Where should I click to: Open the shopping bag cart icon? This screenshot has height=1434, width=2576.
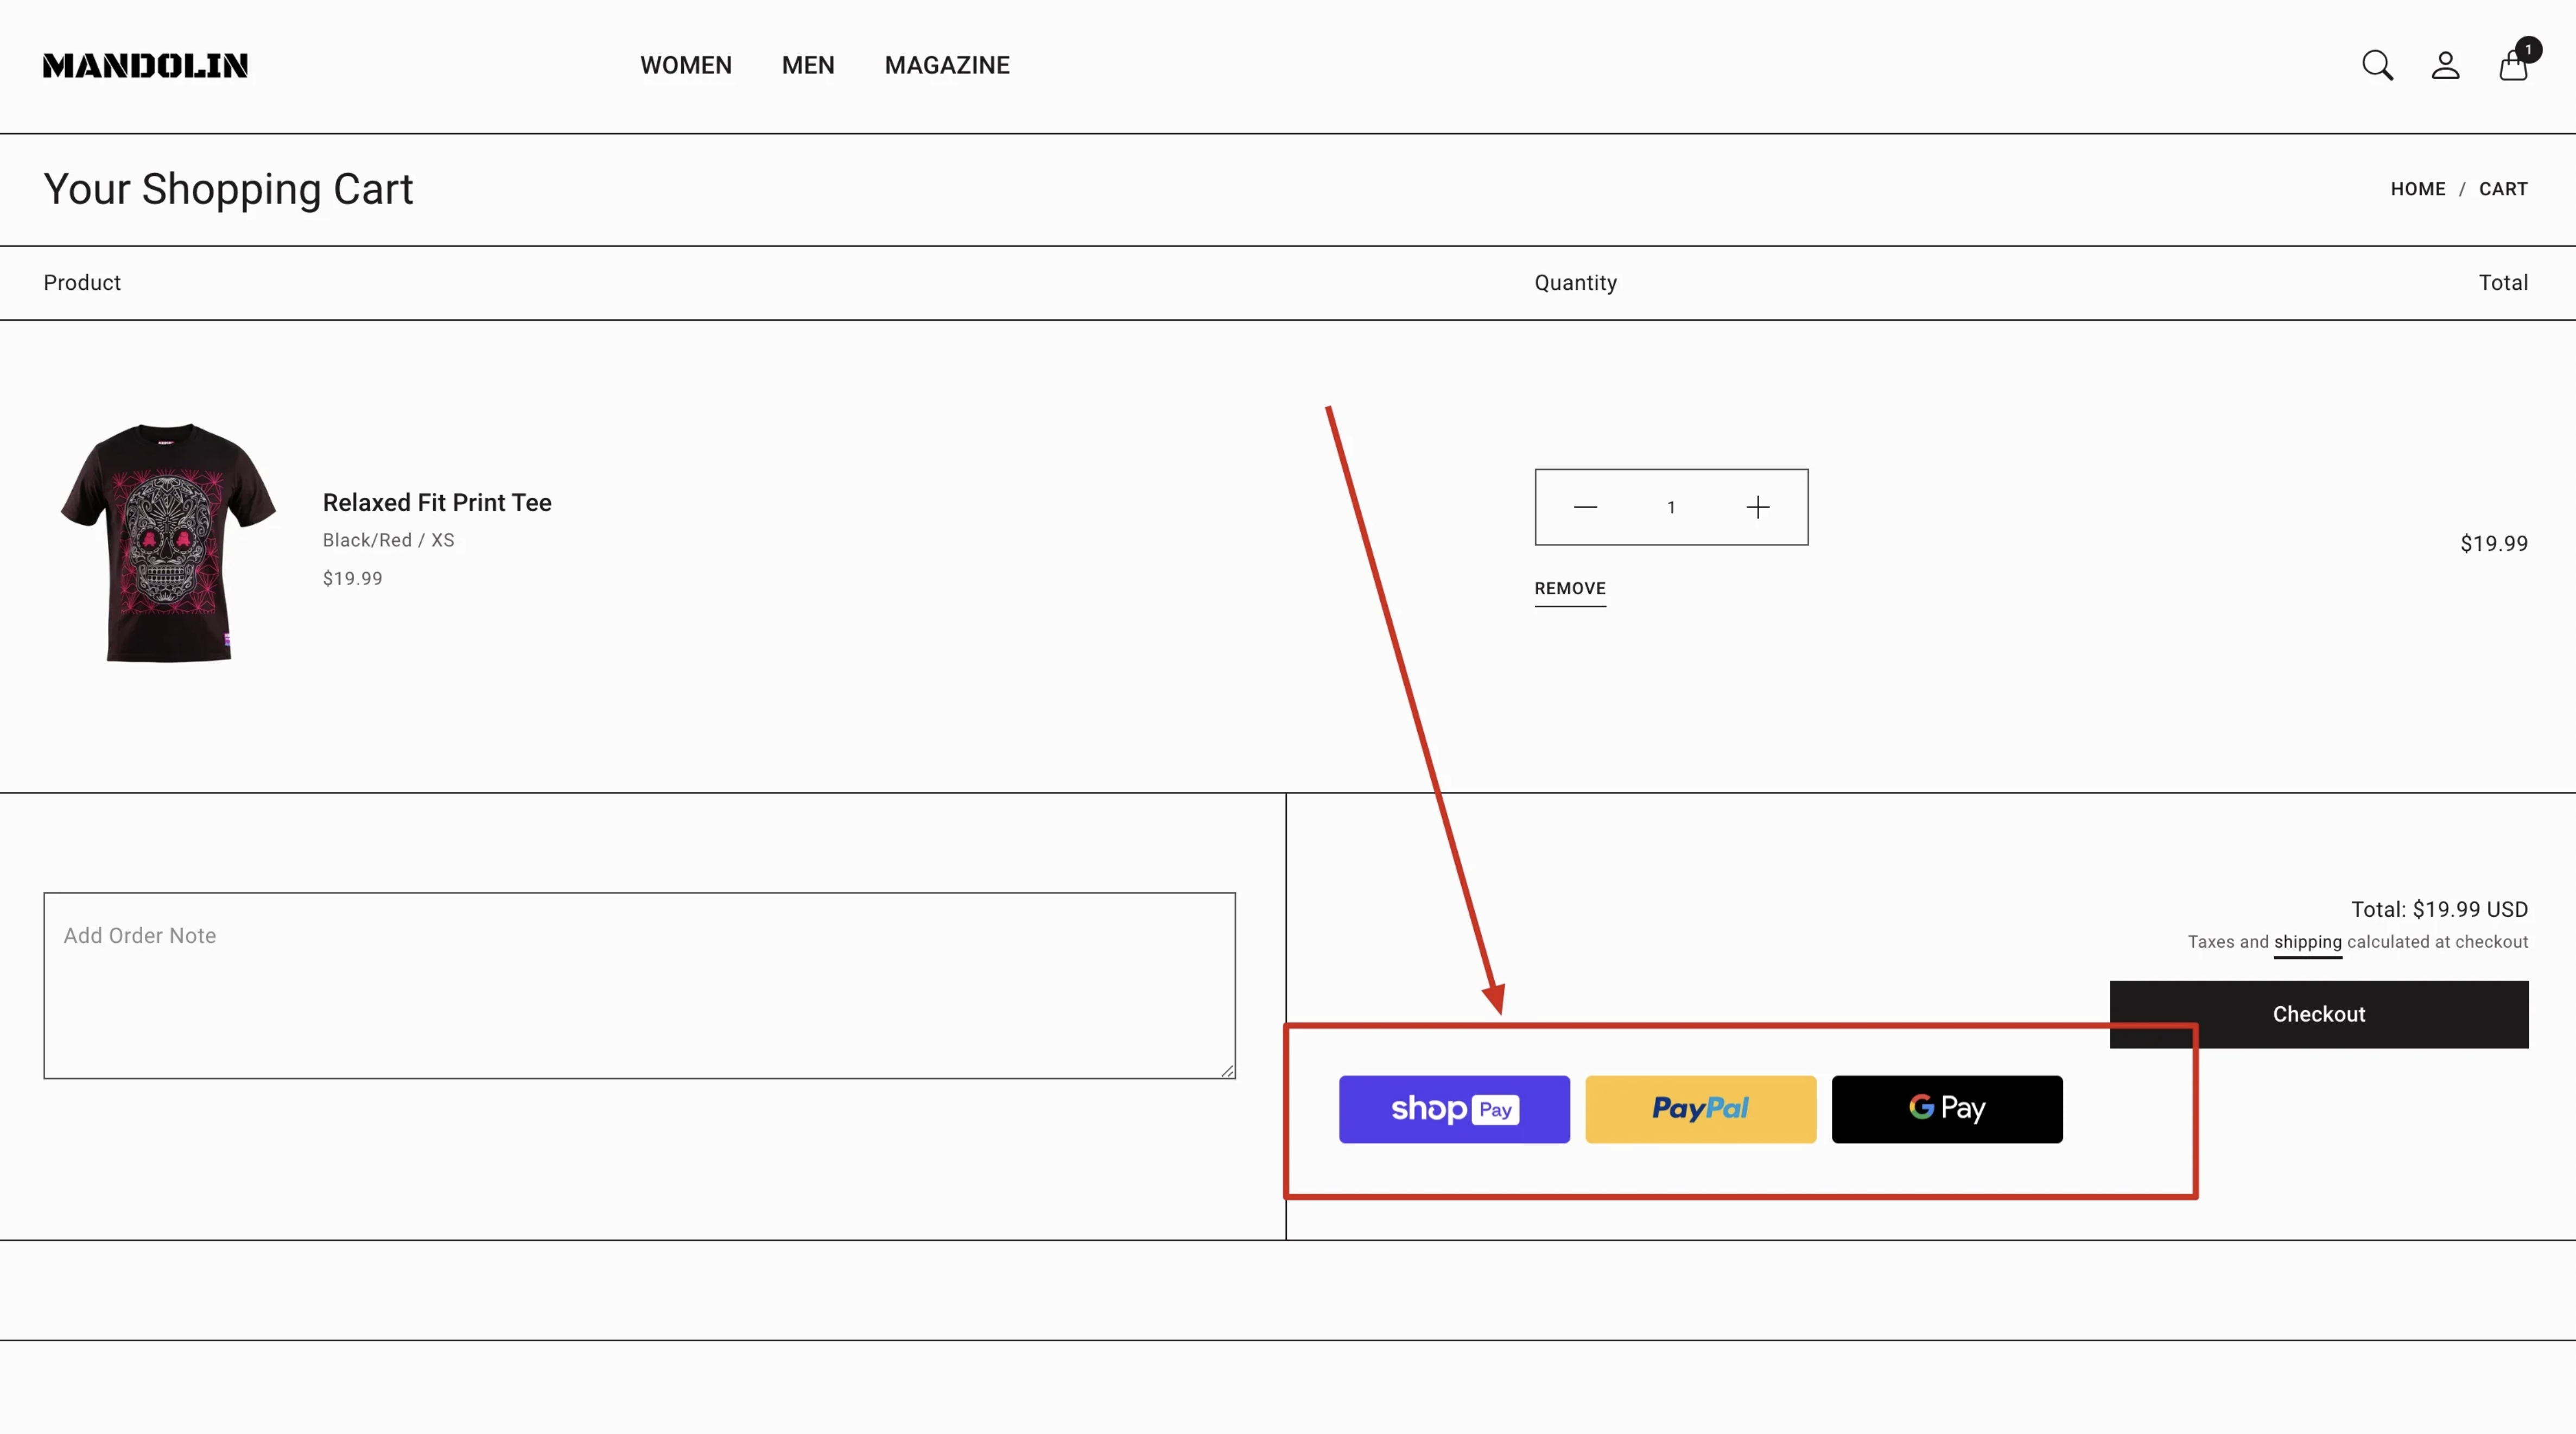coord(2513,67)
